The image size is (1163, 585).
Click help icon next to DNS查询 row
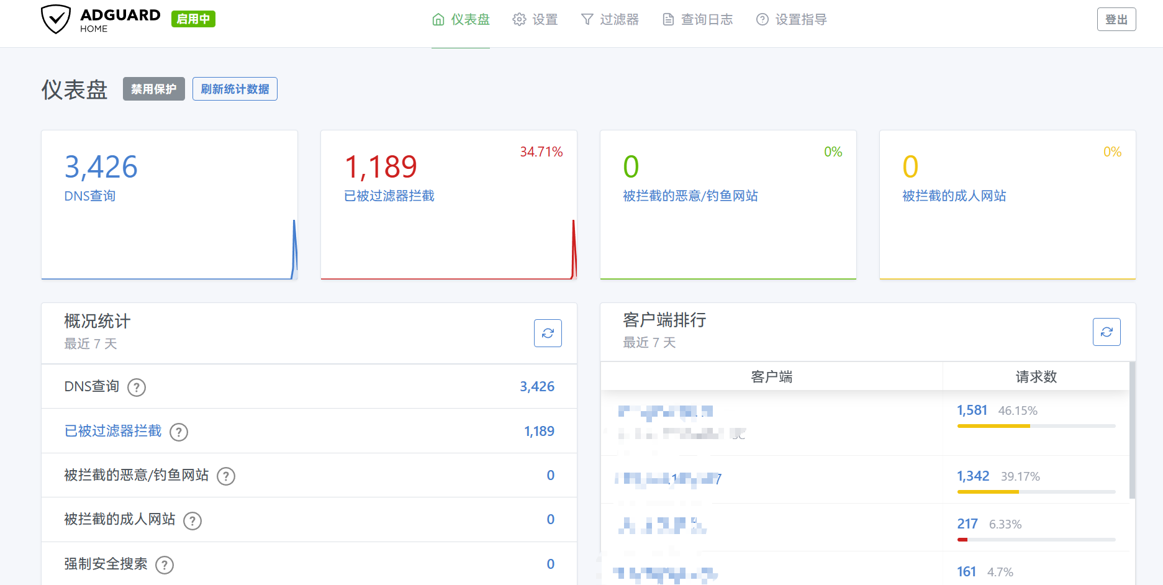(x=137, y=388)
